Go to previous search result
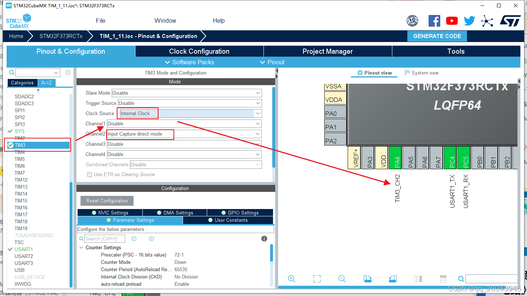Image resolution: width=527 pixels, height=296 pixels. pyautogui.click(x=134, y=239)
